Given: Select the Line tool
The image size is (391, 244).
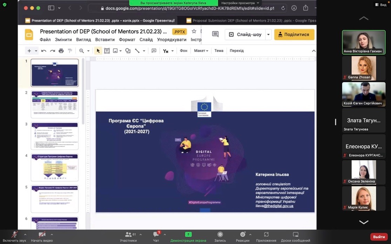Looking at the screenshot, I should click(x=137, y=51).
